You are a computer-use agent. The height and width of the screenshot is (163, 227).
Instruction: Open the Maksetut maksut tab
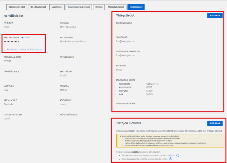116,6
